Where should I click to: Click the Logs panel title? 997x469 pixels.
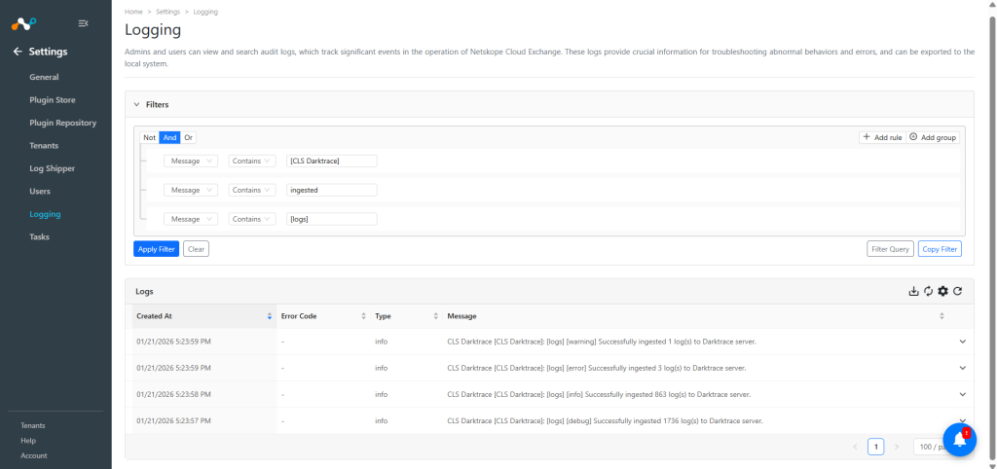click(144, 291)
